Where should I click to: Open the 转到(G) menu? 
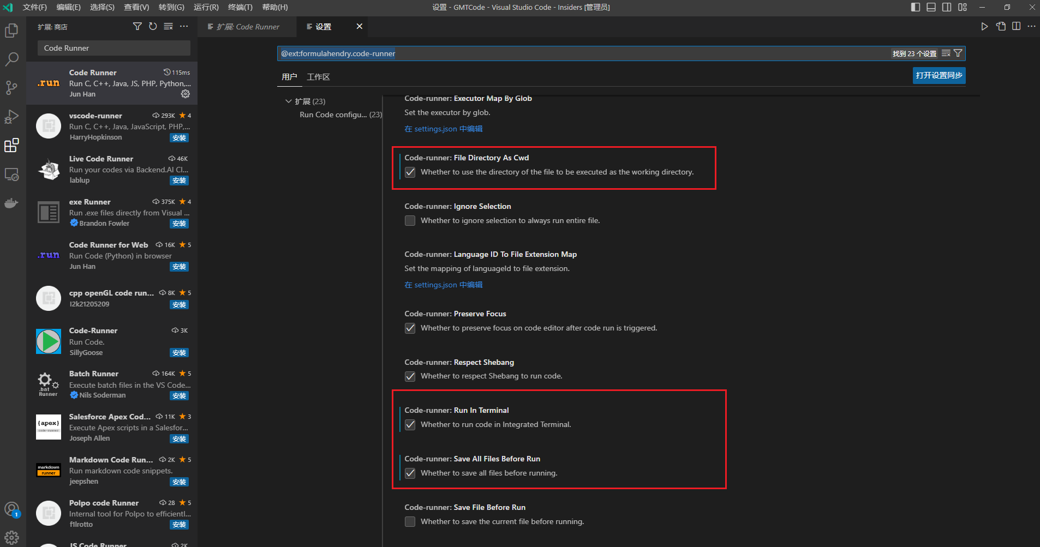pos(171,7)
